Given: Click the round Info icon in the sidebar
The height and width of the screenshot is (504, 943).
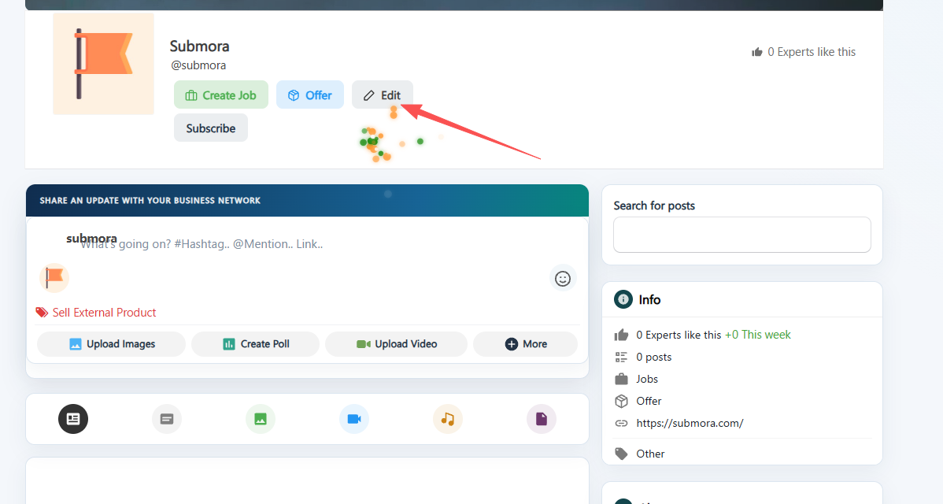Looking at the screenshot, I should tap(623, 299).
